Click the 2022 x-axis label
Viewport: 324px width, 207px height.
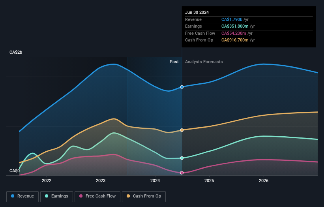47,181
